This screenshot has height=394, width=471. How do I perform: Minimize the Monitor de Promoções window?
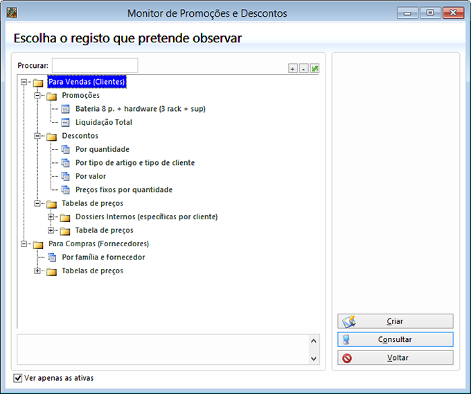[407, 13]
